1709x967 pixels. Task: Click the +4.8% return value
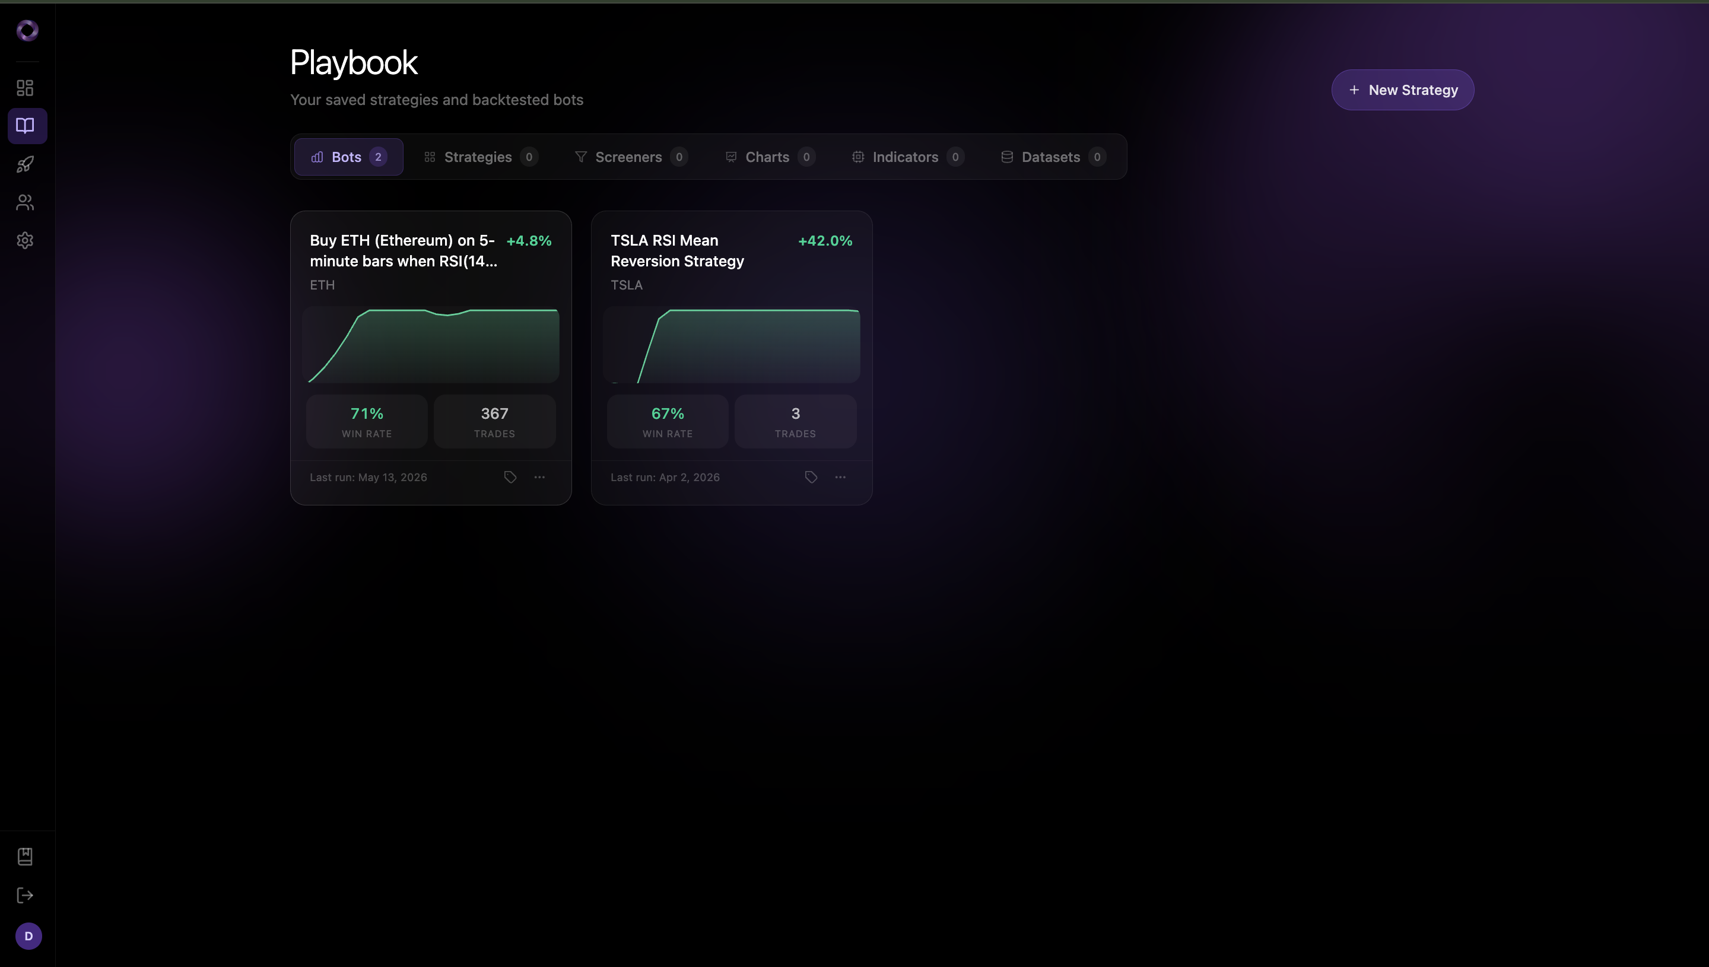pos(529,240)
